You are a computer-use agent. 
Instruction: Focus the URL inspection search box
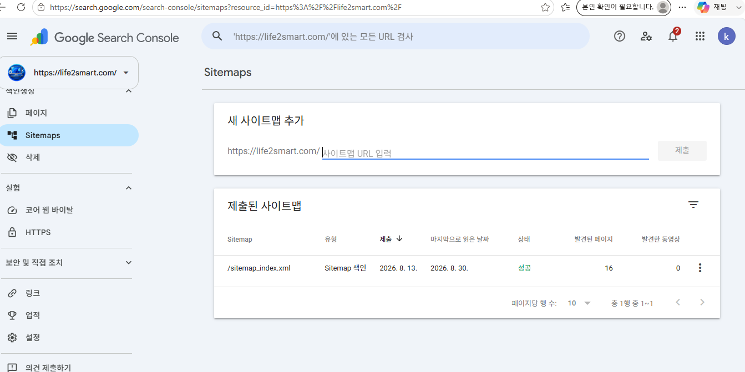(x=395, y=37)
